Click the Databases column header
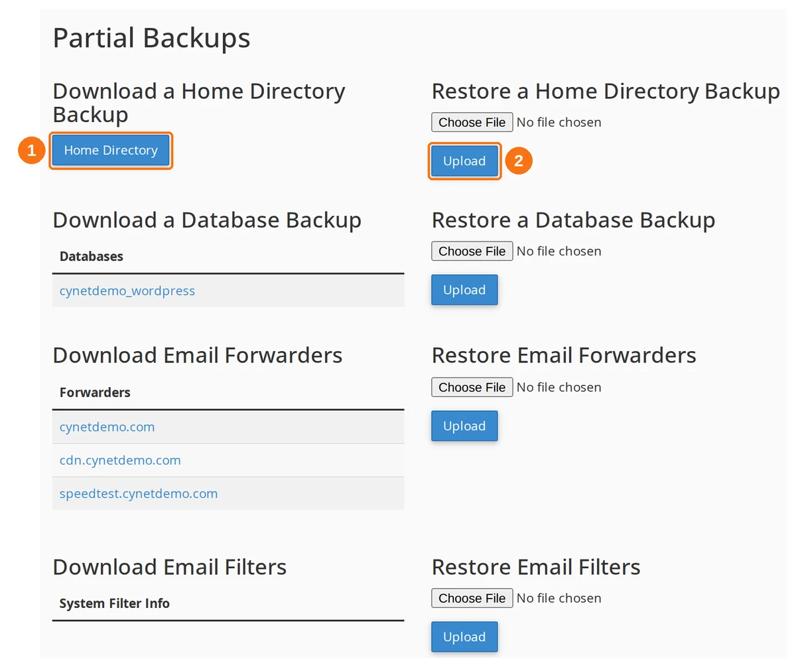 tap(92, 256)
